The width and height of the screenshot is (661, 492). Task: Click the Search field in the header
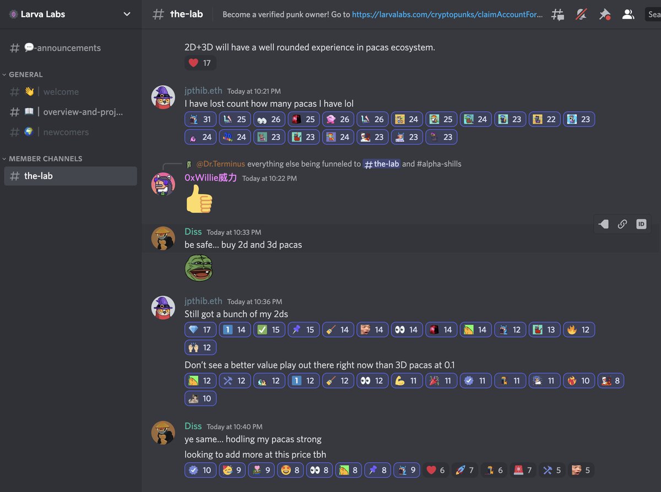(x=653, y=14)
